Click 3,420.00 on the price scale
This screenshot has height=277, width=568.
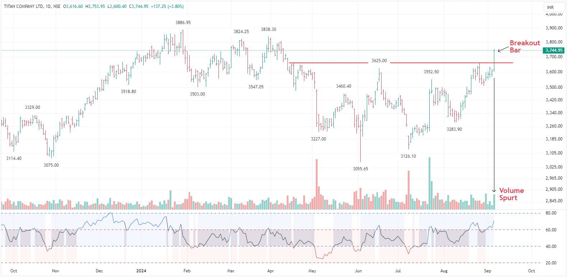(554, 100)
